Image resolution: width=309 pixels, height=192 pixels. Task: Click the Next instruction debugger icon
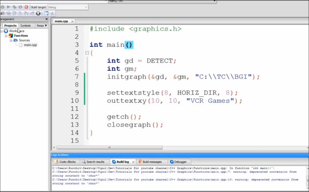tap(26, 13)
